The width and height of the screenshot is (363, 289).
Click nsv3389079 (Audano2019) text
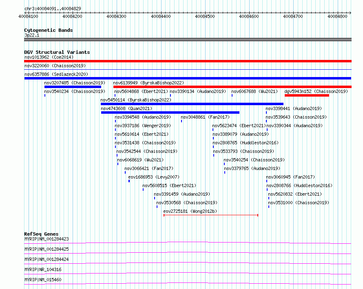click(241, 134)
